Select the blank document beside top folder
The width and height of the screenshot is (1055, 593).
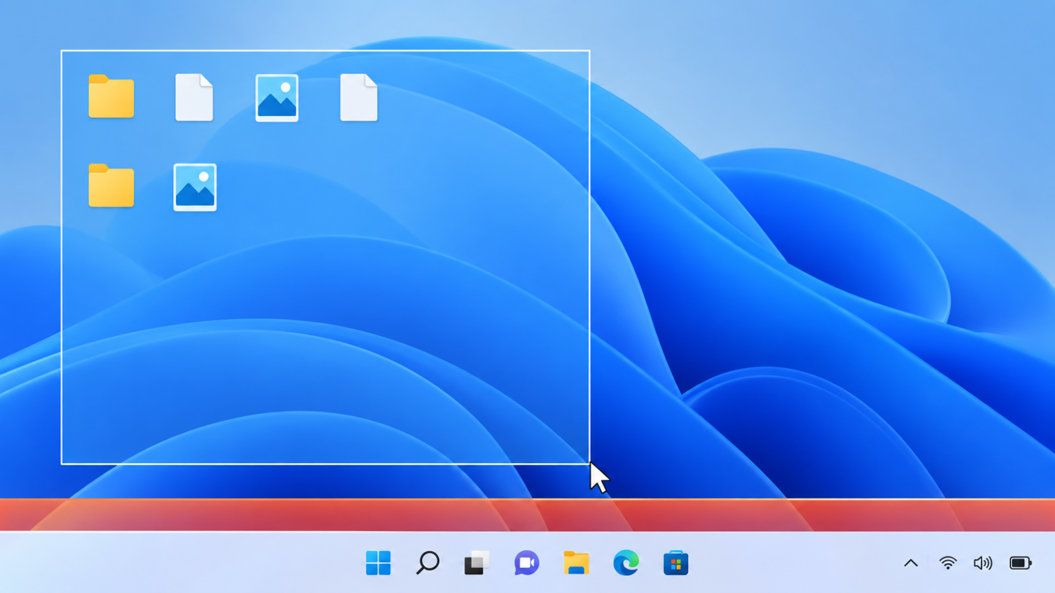pyautogui.click(x=194, y=98)
